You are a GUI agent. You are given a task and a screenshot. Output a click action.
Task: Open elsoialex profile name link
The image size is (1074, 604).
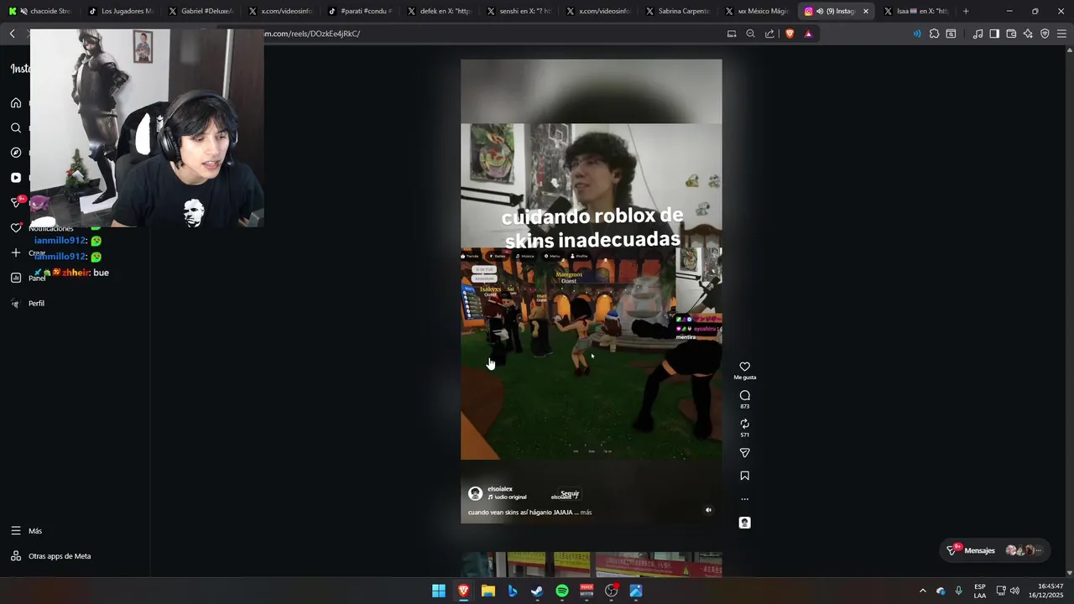(x=500, y=489)
